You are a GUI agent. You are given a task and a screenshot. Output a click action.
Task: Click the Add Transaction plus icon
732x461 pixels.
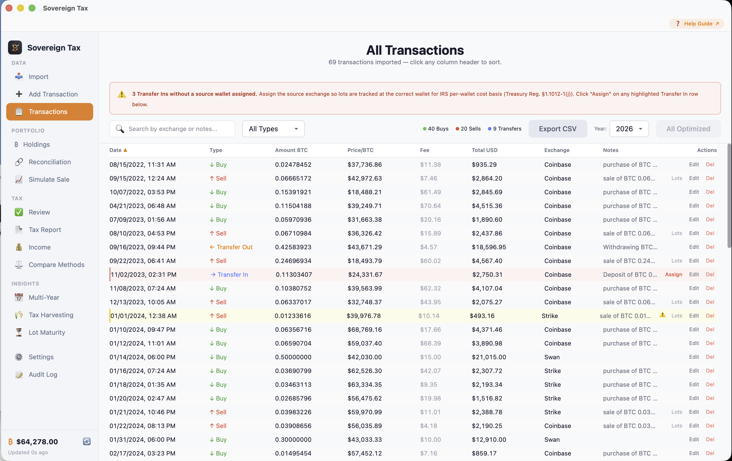tap(19, 94)
